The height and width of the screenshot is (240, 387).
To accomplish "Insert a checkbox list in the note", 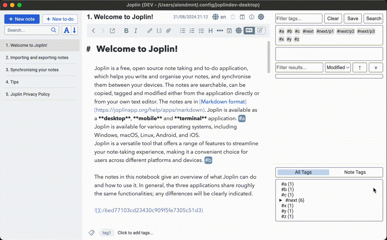I will (x=201, y=31).
